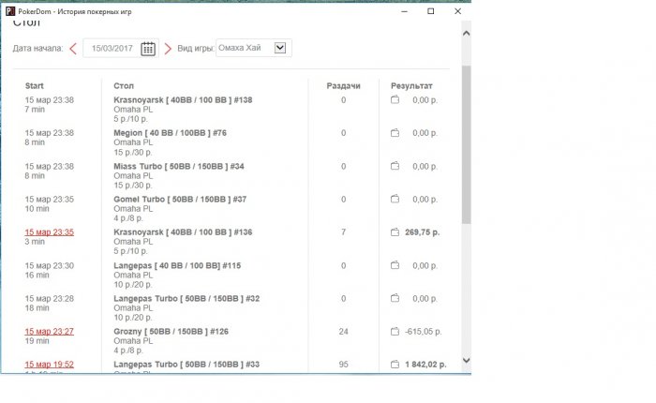Expand the Омаха Хай game type dropdown
The image size is (656, 403).
click(280, 48)
